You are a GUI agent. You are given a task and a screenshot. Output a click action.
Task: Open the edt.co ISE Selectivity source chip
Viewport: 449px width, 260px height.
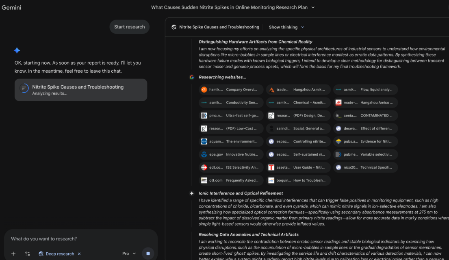231,167
